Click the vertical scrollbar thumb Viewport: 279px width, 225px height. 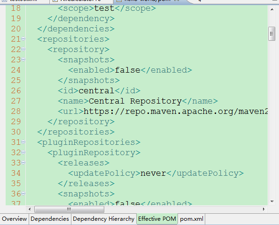pyautogui.click(x=271, y=34)
